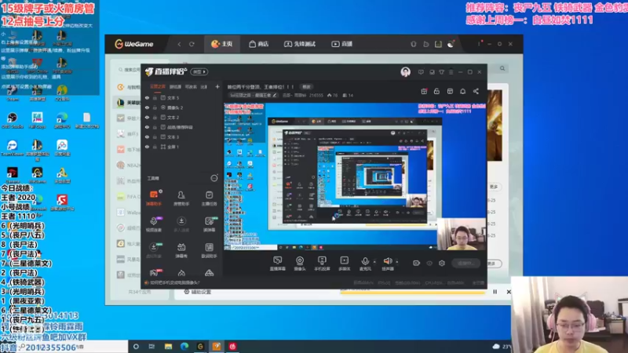The image size is (628, 353).
Task: Open the 虚拟形象 tool
Action: [x=154, y=250]
